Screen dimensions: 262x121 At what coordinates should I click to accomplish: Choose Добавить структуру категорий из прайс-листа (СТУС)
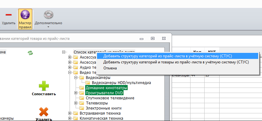(x=177, y=56)
